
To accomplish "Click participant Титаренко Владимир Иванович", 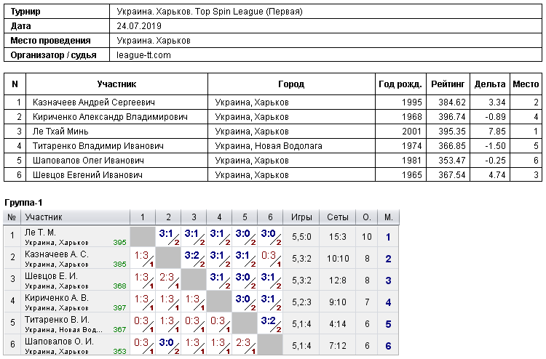I will pyautogui.click(x=98, y=146).
